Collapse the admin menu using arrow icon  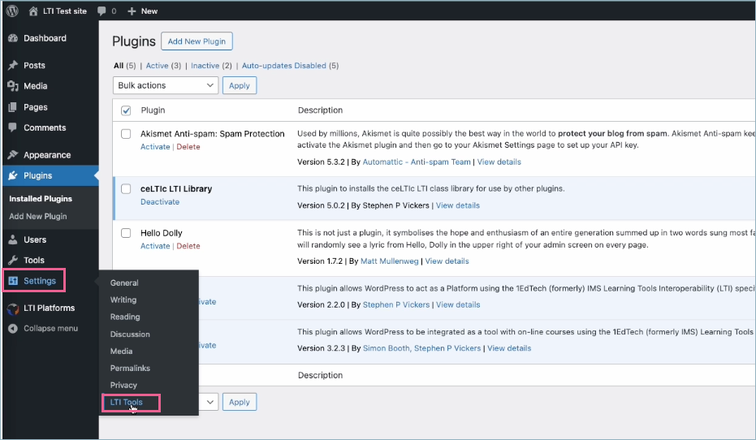coord(12,329)
